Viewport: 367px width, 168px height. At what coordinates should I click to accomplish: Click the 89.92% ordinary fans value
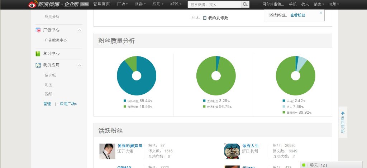click(x=305, y=112)
